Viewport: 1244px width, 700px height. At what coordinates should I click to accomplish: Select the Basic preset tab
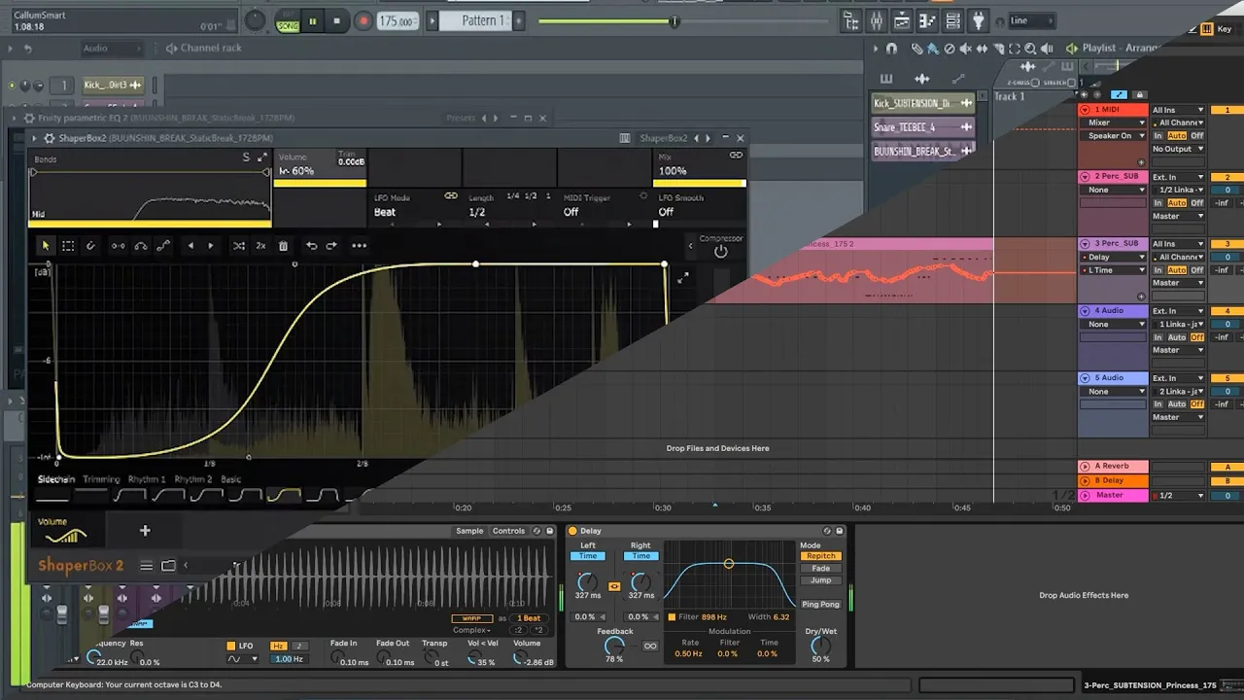pos(230,479)
